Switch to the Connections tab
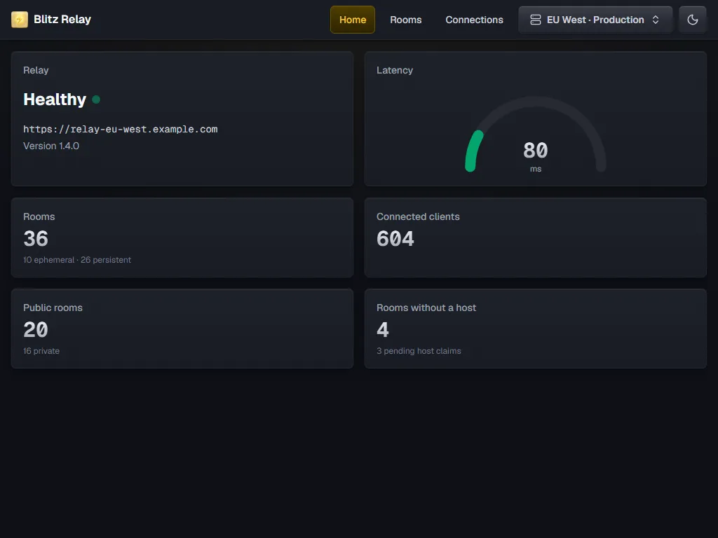 pos(474,20)
